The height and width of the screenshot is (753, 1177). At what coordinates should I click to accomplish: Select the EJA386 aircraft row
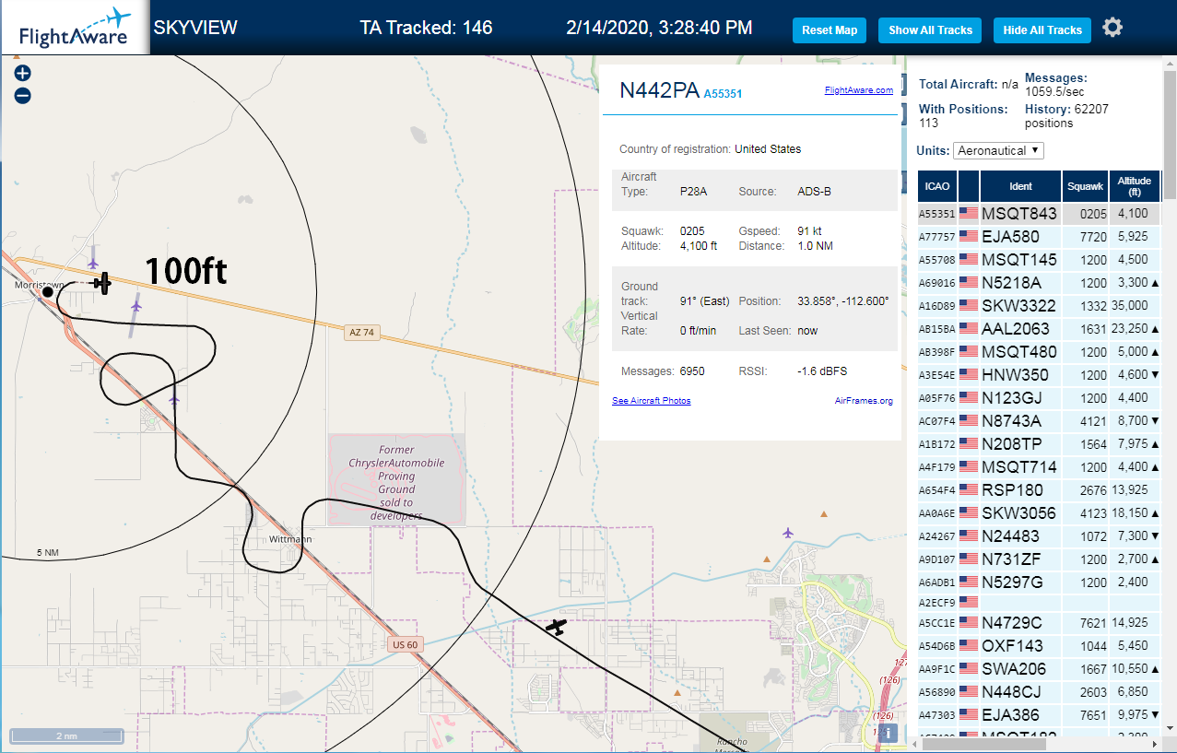1040,715
